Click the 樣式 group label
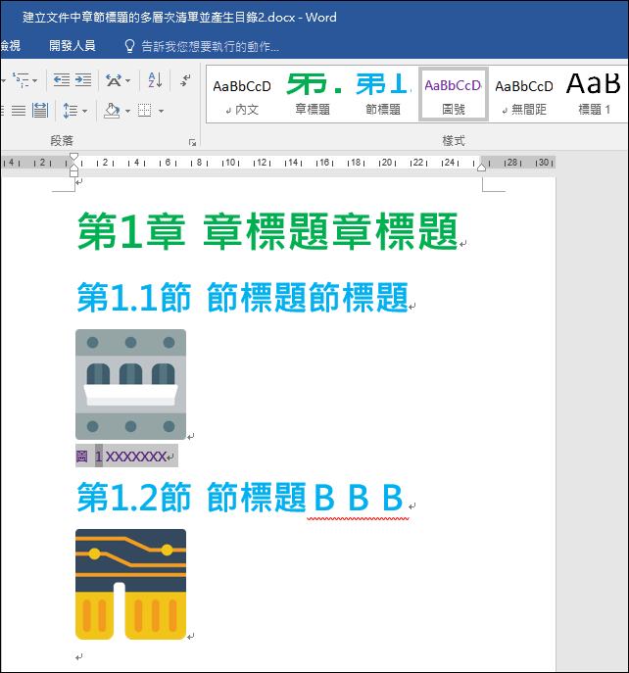The height and width of the screenshot is (673, 629). 454,140
